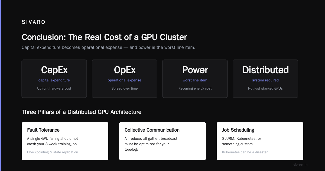The image size is (325, 171).
Task: Click 'Checkpointing & state replication' note
Action: click(53, 152)
